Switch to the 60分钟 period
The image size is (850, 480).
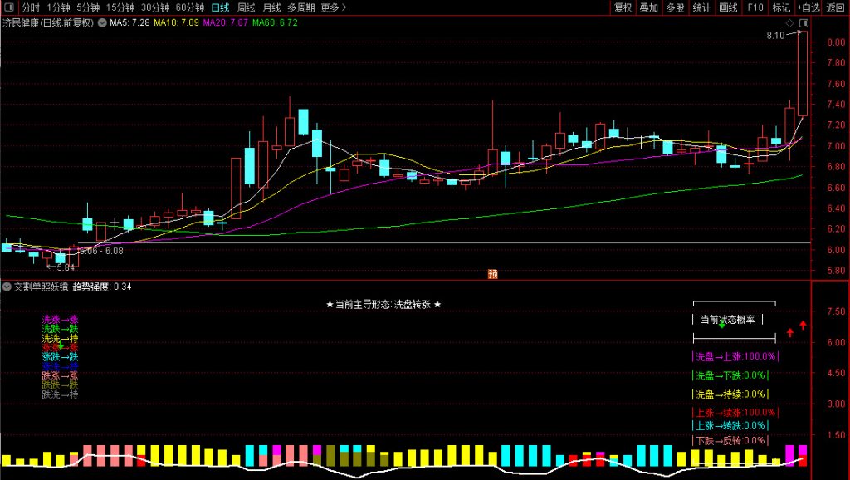point(190,7)
